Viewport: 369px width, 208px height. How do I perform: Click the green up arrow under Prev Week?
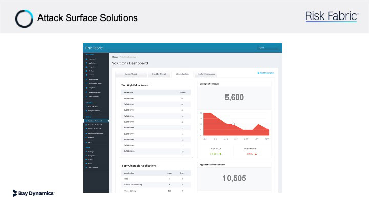pyautogui.click(x=220, y=154)
